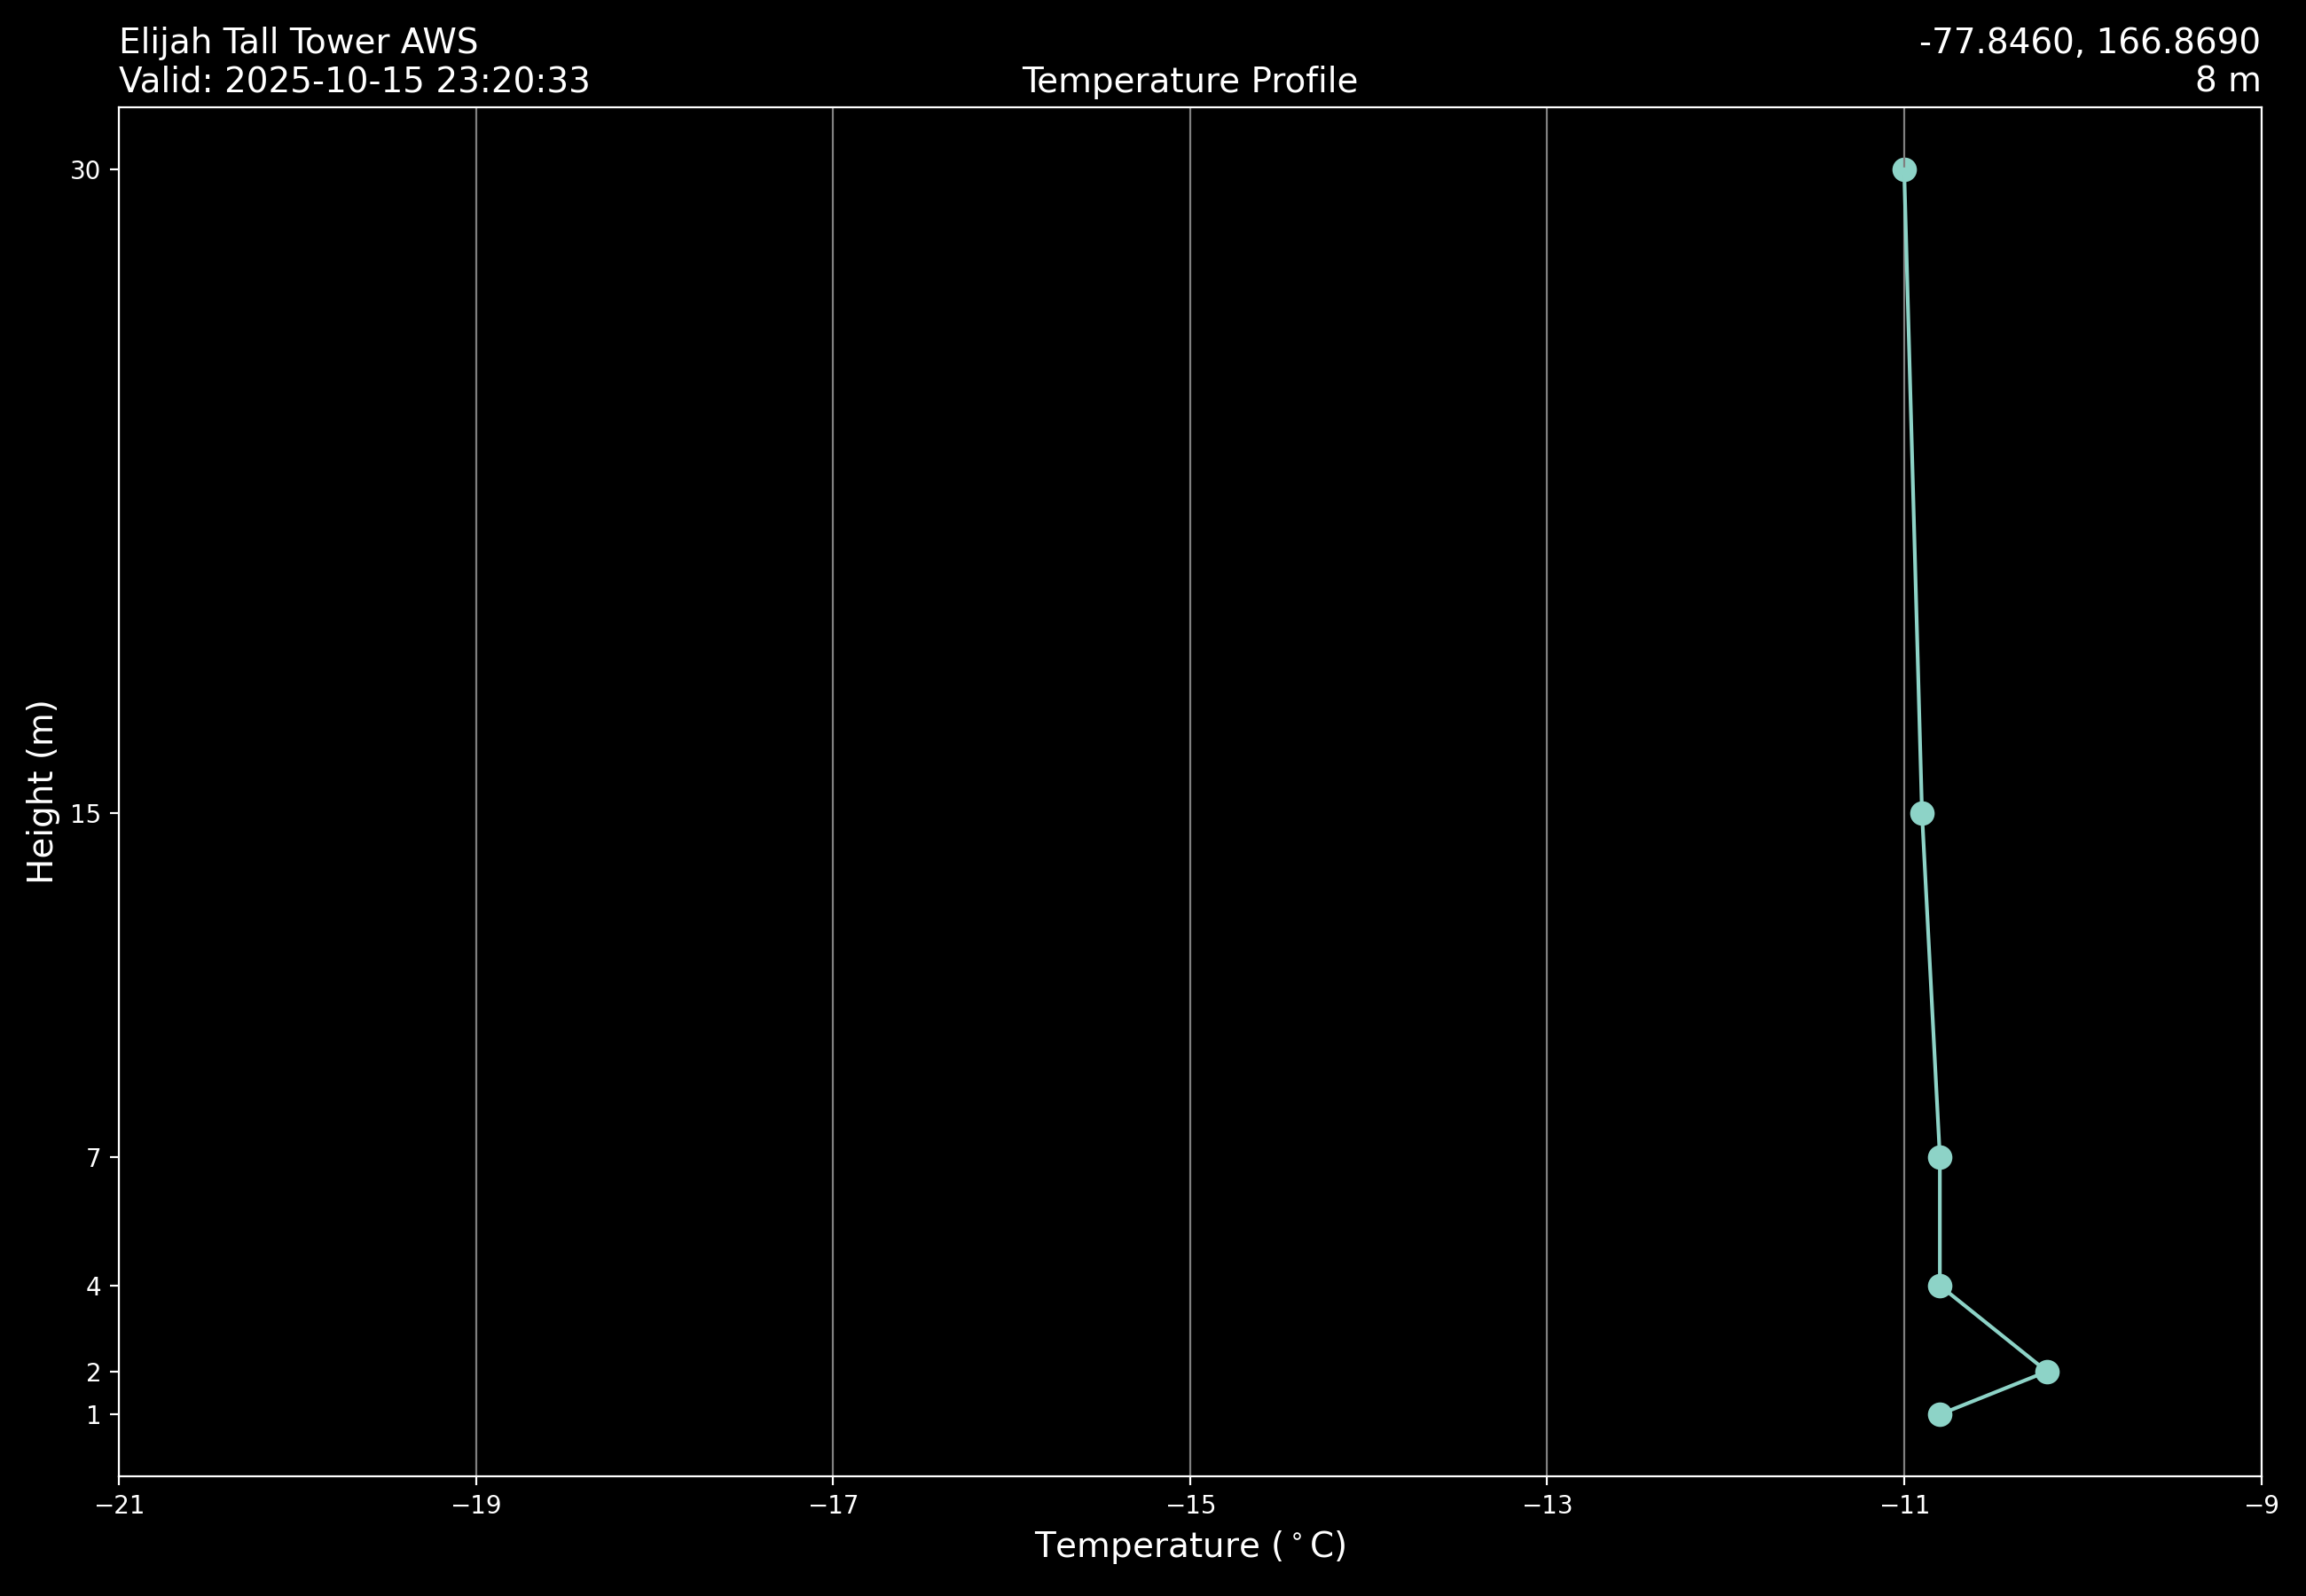Click the 30 y-axis tick label
Screen dimensions: 2306x1596
pyautogui.click(x=85, y=171)
